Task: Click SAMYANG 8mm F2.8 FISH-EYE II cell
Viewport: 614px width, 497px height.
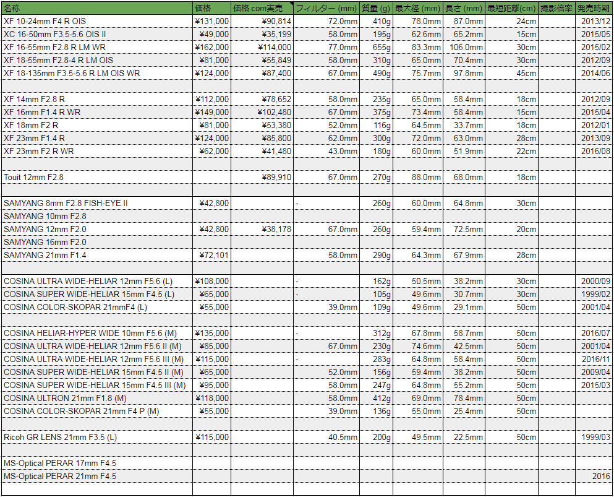Action: coord(96,203)
